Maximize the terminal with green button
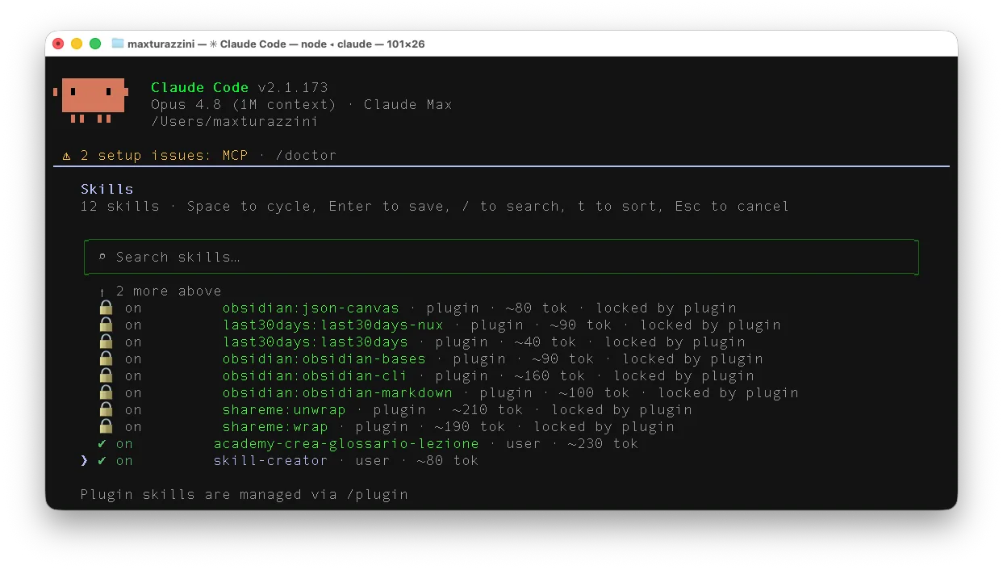Screen dimensions: 1003x570 click(95, 44)
